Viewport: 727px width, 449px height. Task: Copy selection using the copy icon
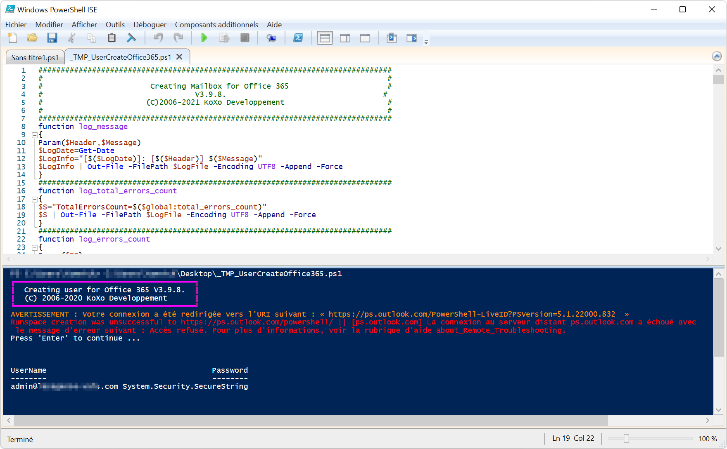[92, 38]
